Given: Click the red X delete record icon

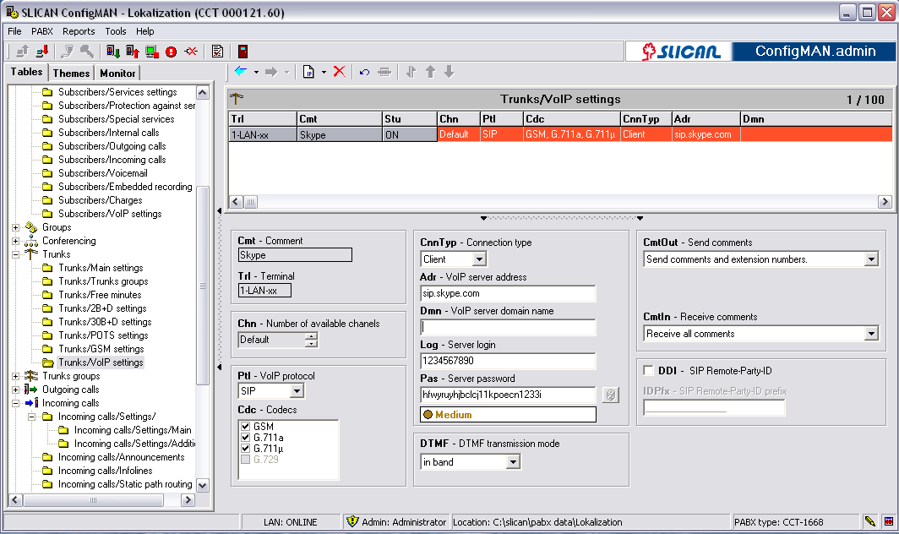Looking at the screenshot, I should pyautogui.click(x=339, y=72).
